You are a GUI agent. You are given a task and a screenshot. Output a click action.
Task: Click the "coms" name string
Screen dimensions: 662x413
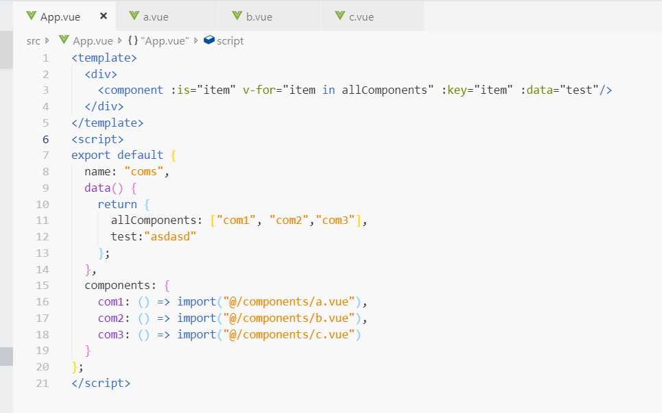143,171
